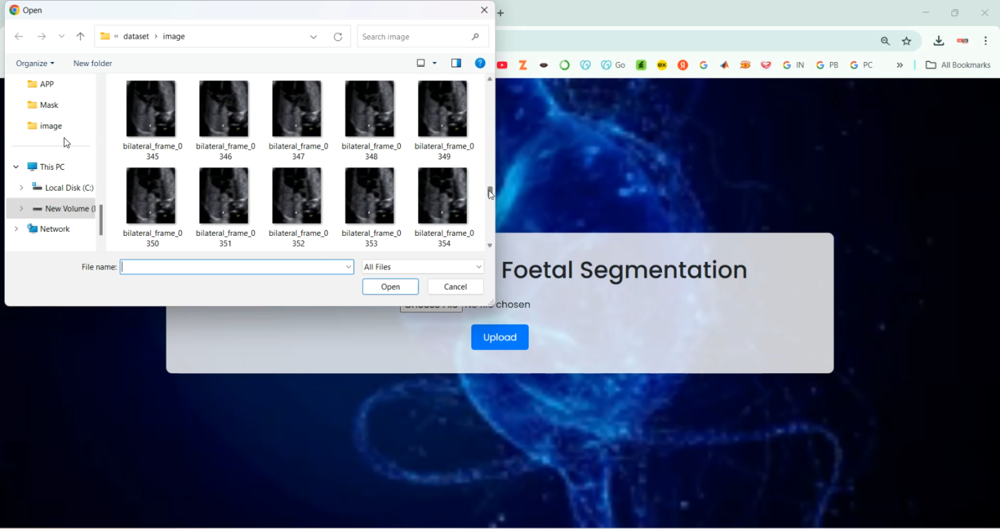Click the Up one level arrow icon

coord(81,37)
